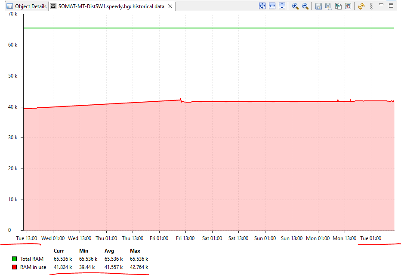The height and width of the screenshot is (275, 401).
Task: Click the Object Details tab icon
Action: click(x=10, y=6)
